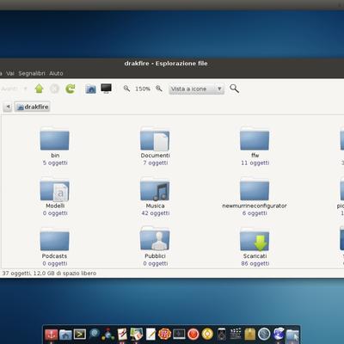Viewport: 344px width, 344px height.
Task: Open the brown package box dock icon
Action: coord(250,335)
